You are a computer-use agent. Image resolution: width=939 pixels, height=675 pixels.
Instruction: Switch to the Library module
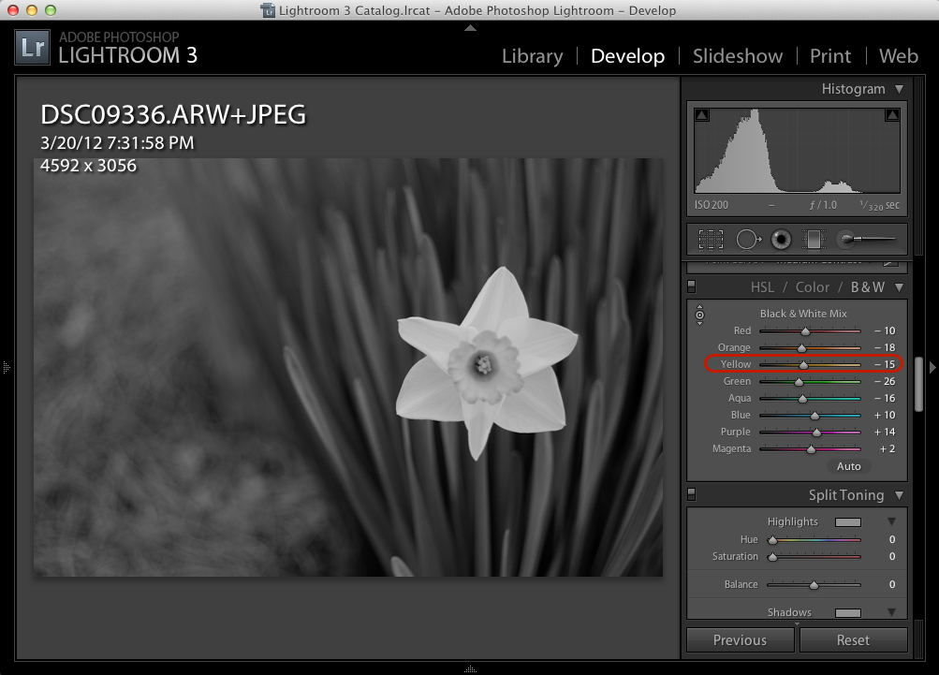pyautogui.click(x=532, y=56)
